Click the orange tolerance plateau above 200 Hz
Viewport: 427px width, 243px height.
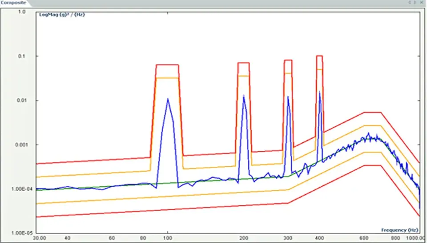(x=243, y=76)
